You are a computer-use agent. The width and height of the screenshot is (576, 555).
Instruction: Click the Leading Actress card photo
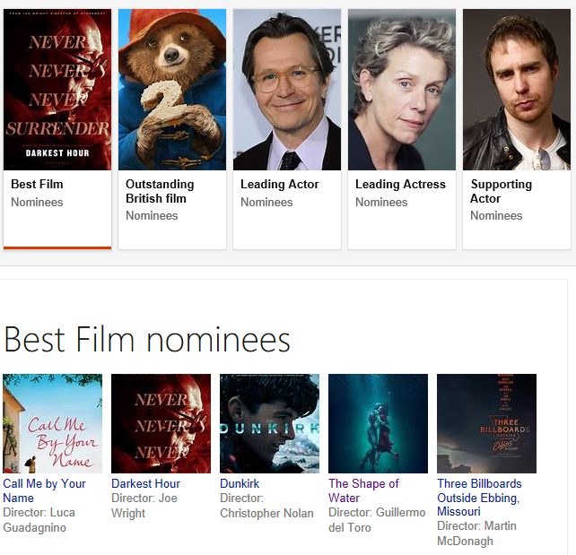click(x=402, y=90)
